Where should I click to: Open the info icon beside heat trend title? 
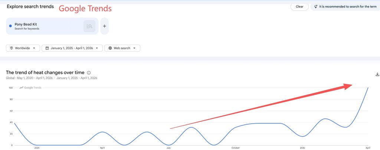[89, 73]
